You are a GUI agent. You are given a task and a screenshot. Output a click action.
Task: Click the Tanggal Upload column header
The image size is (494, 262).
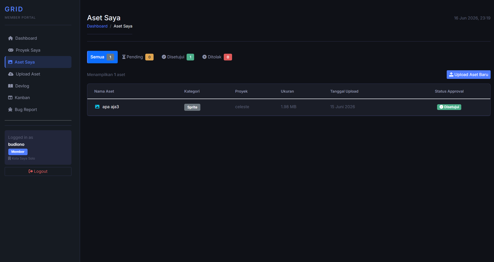[x=344, y=91]
